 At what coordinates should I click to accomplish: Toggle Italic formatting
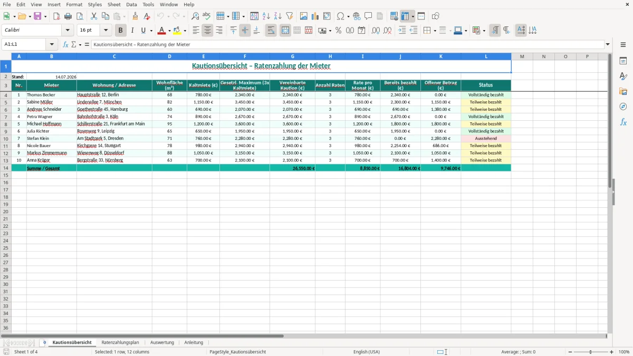coord(132,31)
